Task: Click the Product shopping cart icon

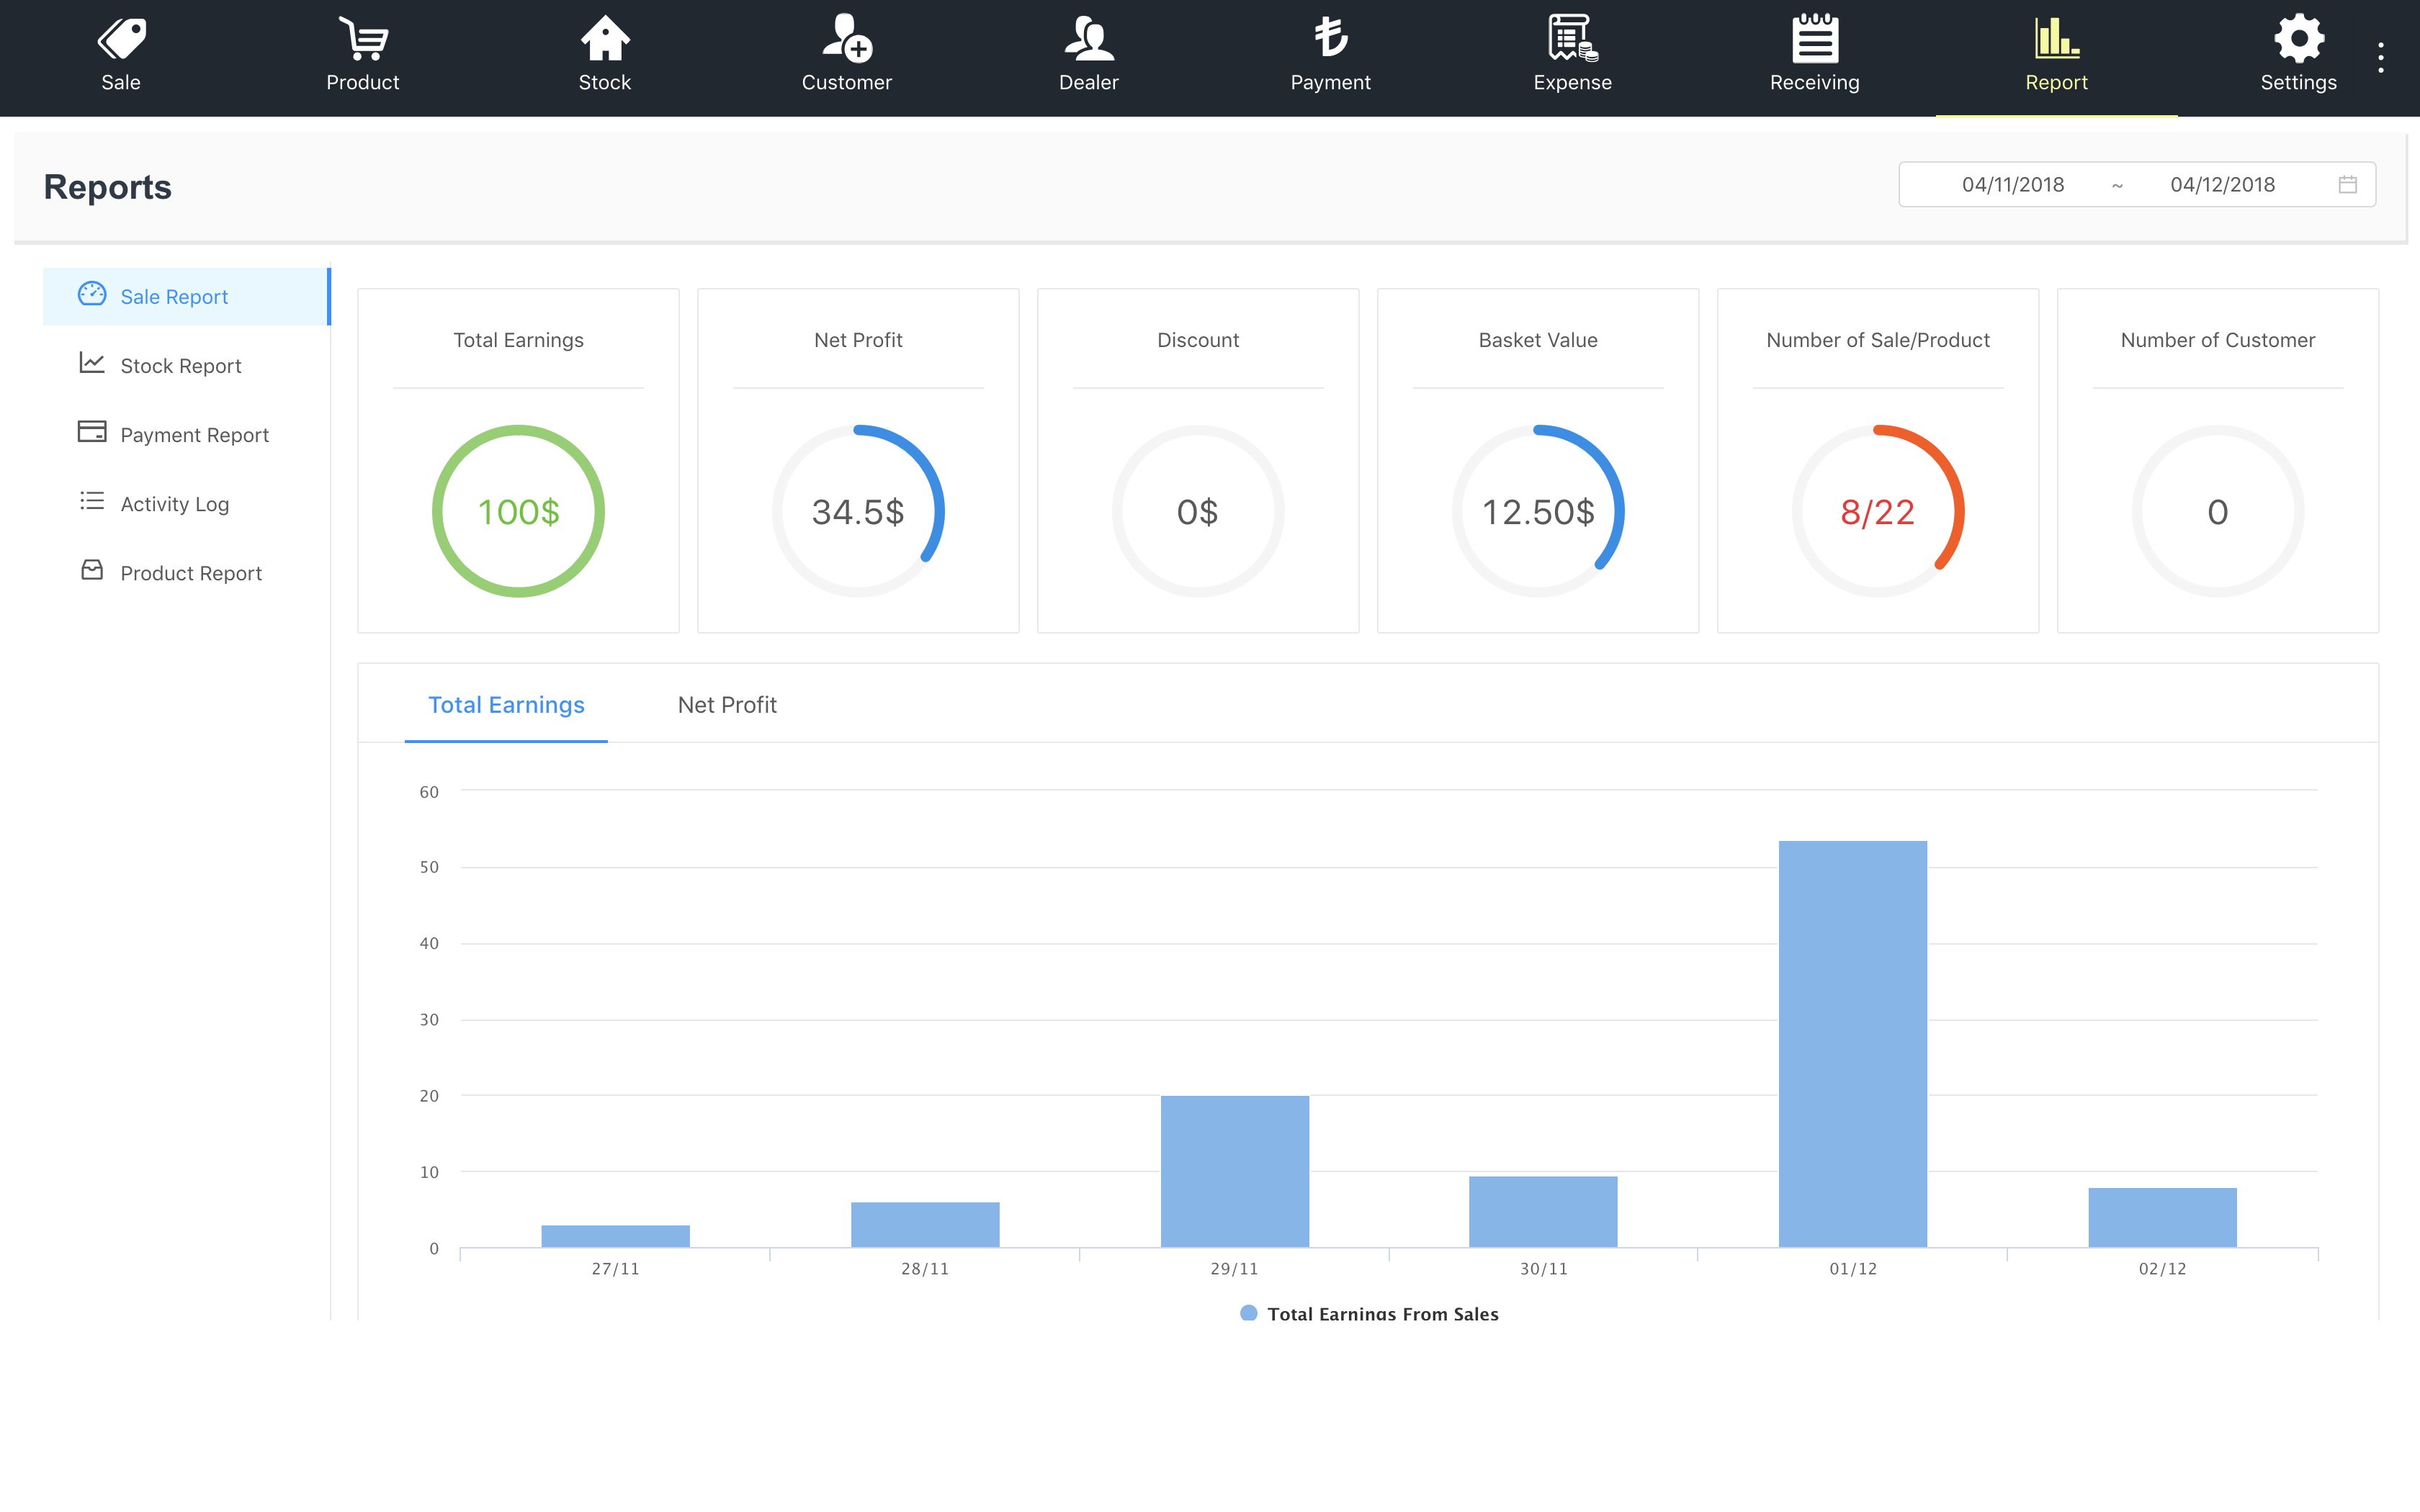Action: pyautogui.click(x=363, y=40)
